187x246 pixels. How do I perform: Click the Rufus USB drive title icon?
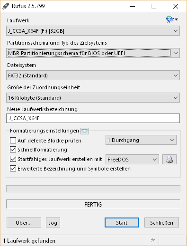click(x=6, y=6)
